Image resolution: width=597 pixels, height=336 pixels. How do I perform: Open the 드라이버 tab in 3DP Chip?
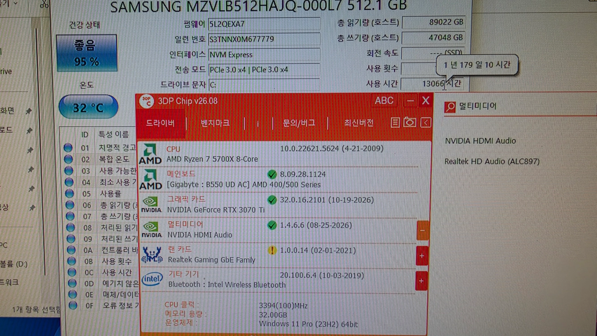point(160,123)
